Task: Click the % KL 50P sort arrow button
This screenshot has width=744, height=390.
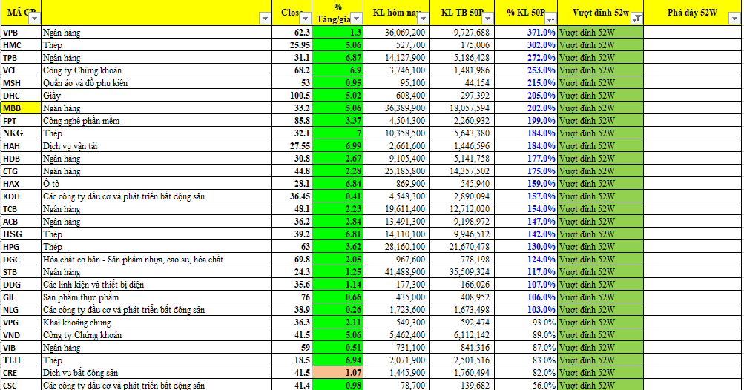Action: tap(550, 19)
